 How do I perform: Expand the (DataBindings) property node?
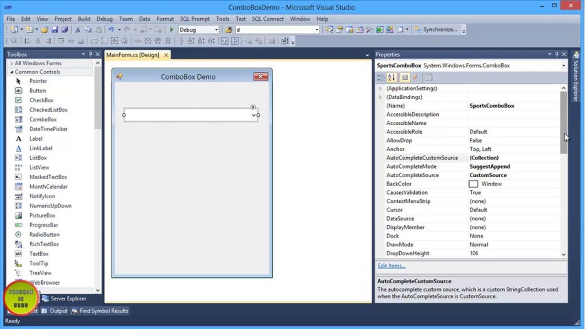381,97
